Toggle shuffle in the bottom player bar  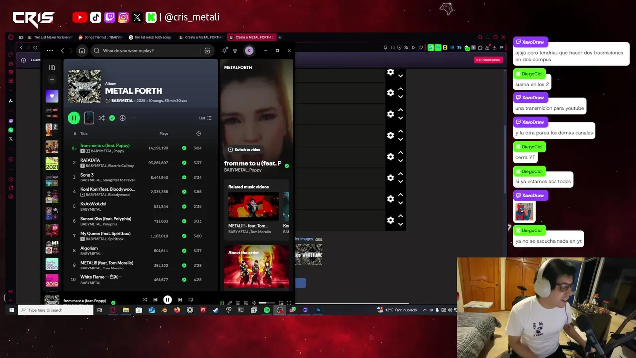pyautogui.click(x=145, y=300)
